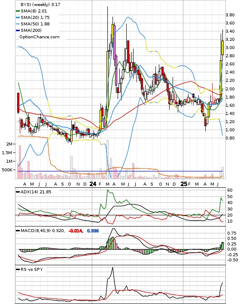Click the MACD 0.75 scale label
Viewport: 243px width, 304px height.
tap(231, 233)
